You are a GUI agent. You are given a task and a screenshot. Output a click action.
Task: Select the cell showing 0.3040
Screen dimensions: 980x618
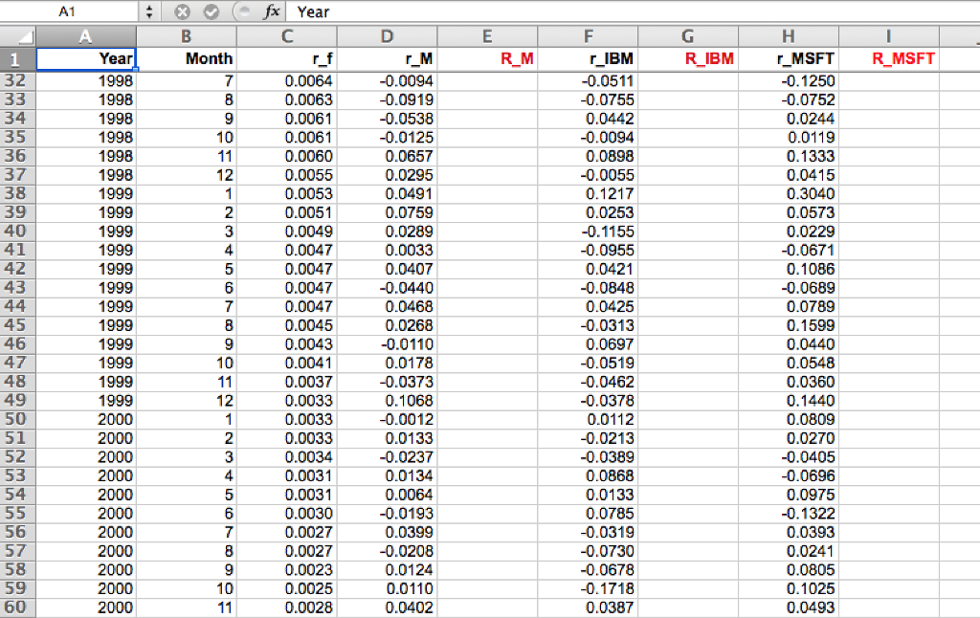[789, 193]
